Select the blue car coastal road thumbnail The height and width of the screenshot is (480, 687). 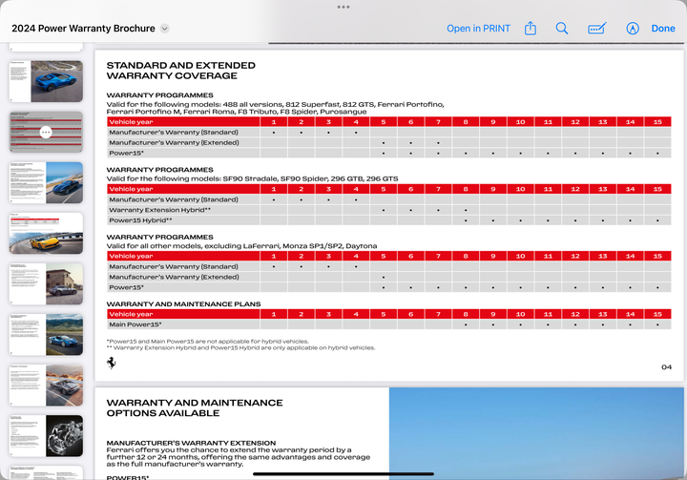point(46,183)
